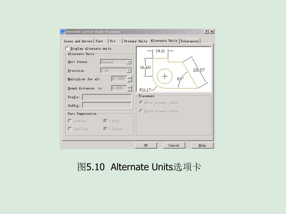286x214 pixels.
Task: Open the Text tab
Action: [101, 41]
